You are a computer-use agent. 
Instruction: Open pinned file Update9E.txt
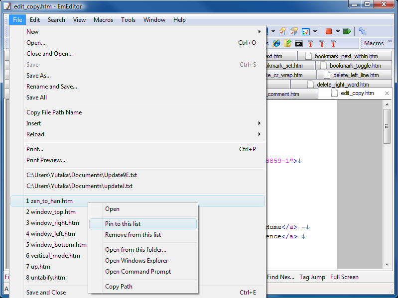[x=137, y=175]
